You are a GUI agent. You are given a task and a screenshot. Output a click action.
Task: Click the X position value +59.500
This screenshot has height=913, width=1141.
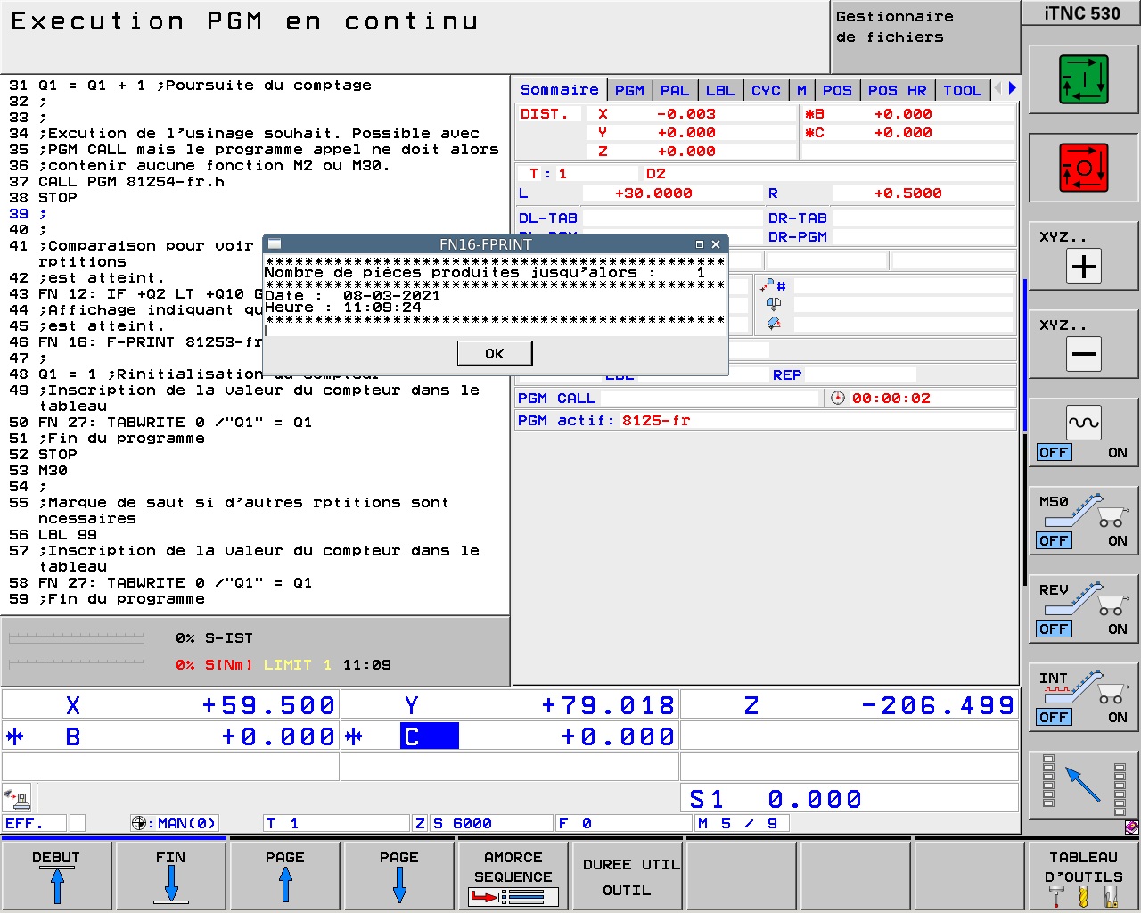tap(268, 705)
